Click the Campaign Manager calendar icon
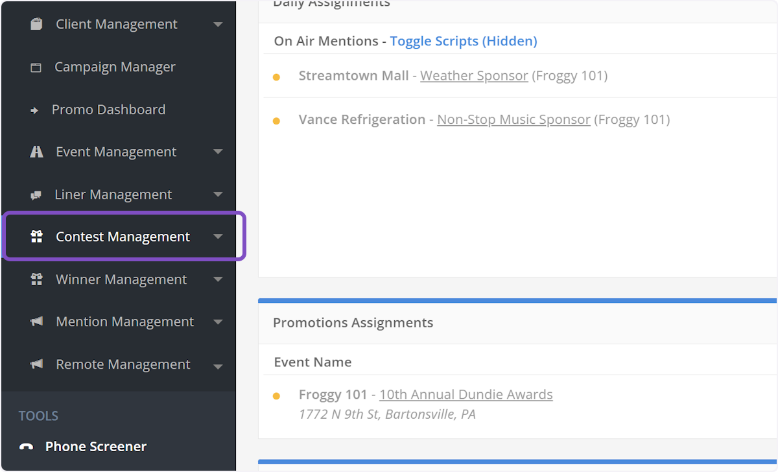The width and height of the screenshot is (778, 472). 36,66
